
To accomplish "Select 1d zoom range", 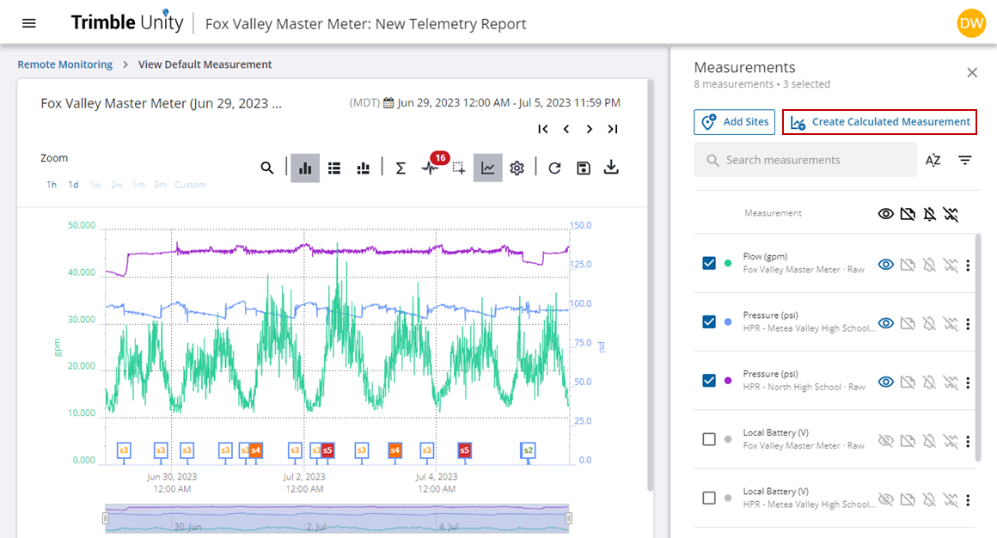I will [73, 185].
